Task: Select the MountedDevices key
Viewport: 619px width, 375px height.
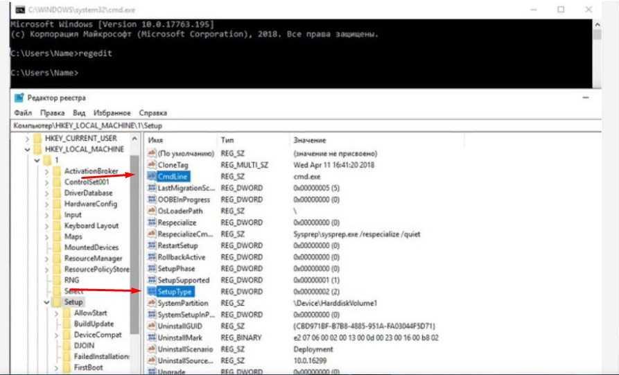Action: tap(91, 247)
